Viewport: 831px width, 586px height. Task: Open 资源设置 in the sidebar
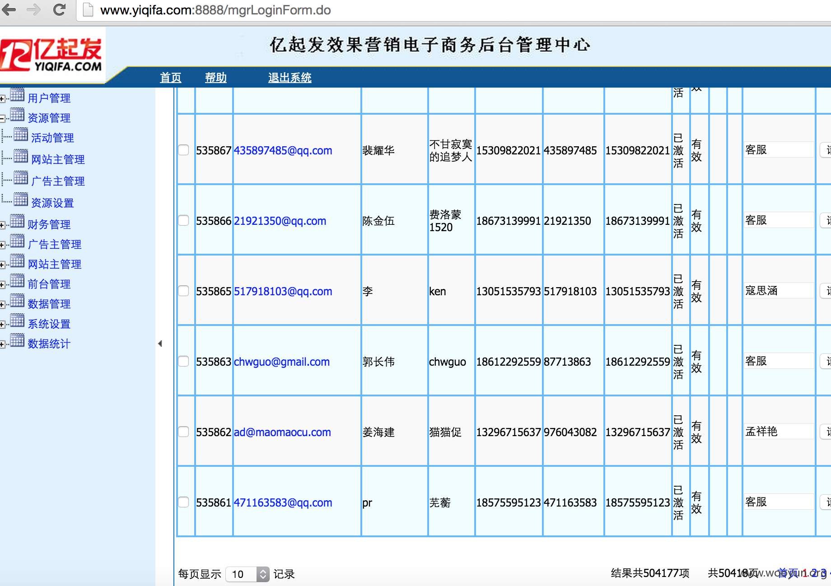click(x=52, y=203)
